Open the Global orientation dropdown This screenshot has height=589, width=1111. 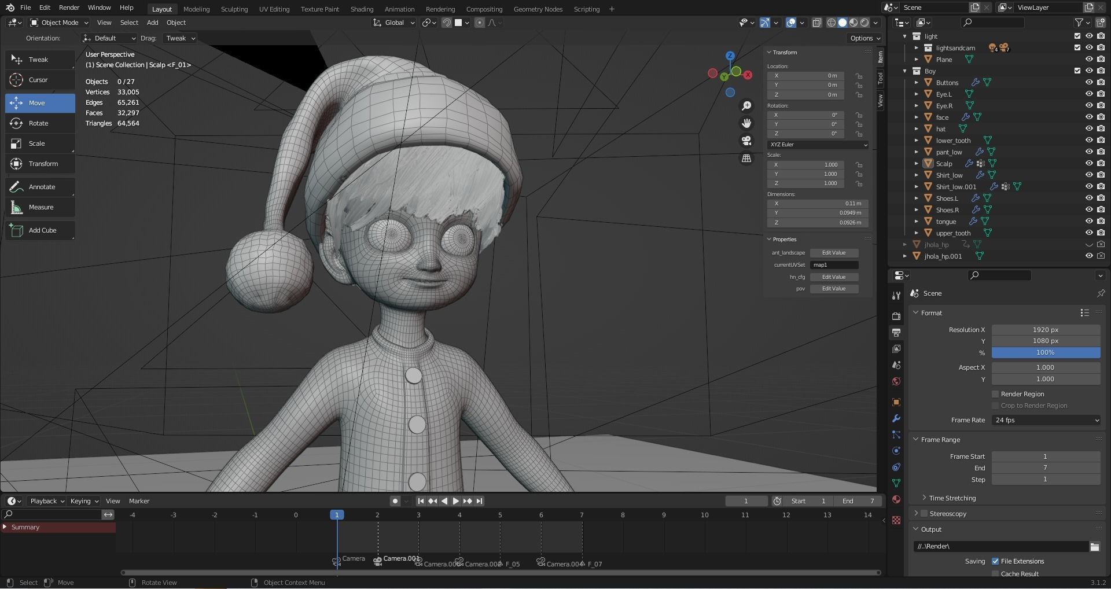pos(394,23)
